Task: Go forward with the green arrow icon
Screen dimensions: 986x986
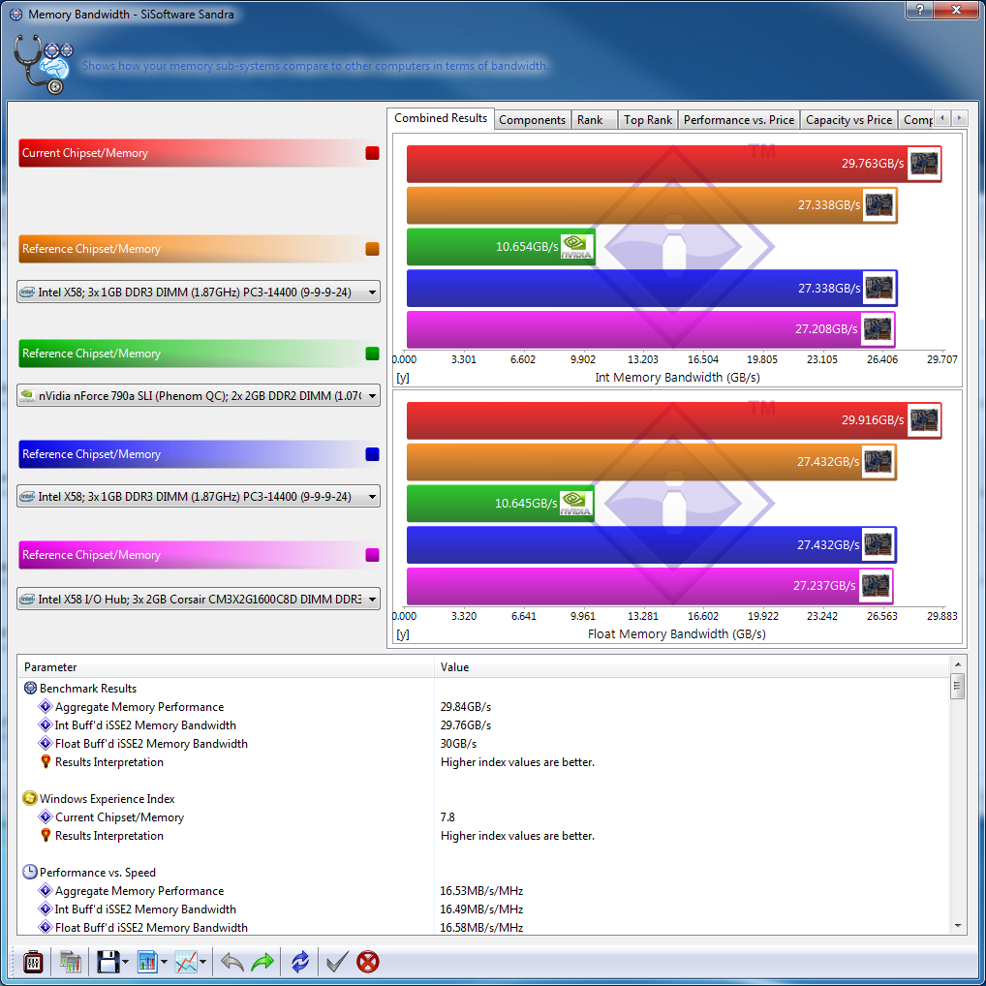Action: point(262,962)
